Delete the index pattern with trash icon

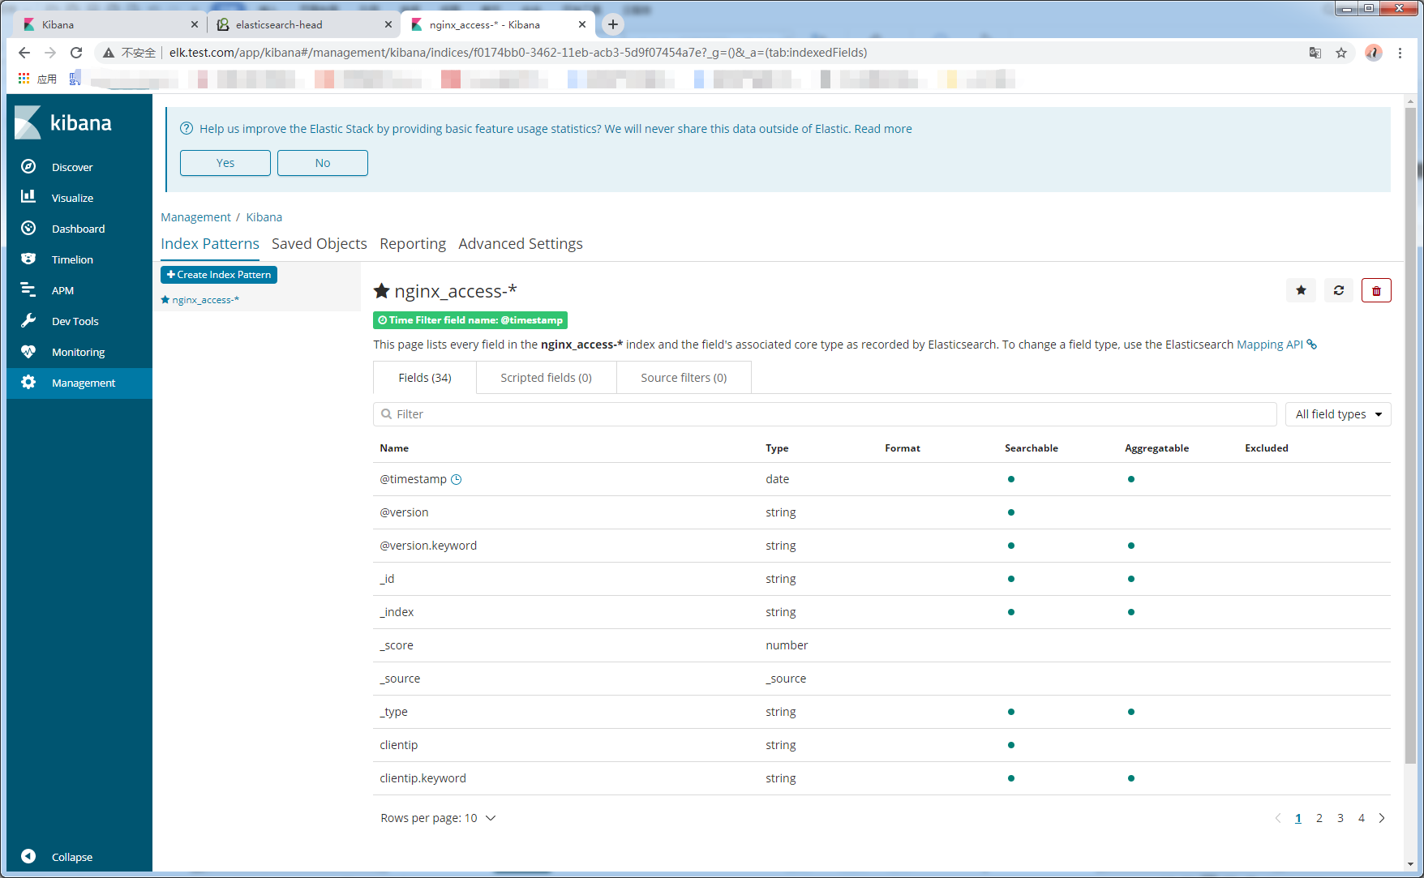tap(1376, 290)
